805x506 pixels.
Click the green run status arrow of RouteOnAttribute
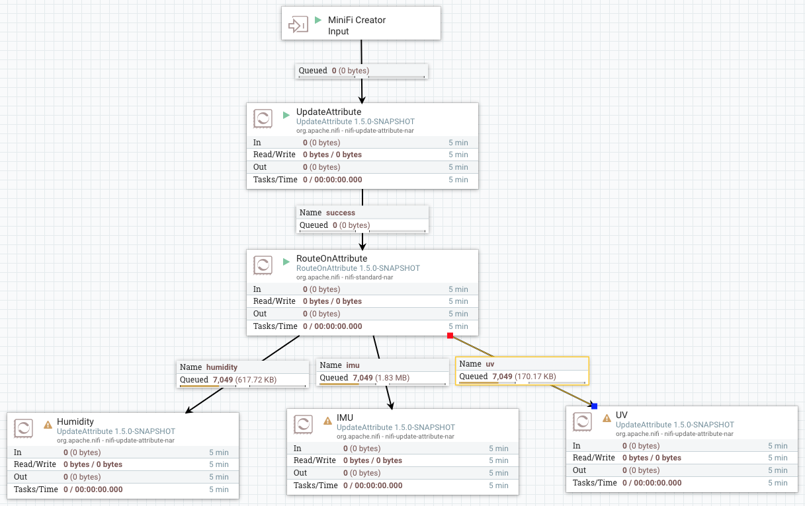286,261
